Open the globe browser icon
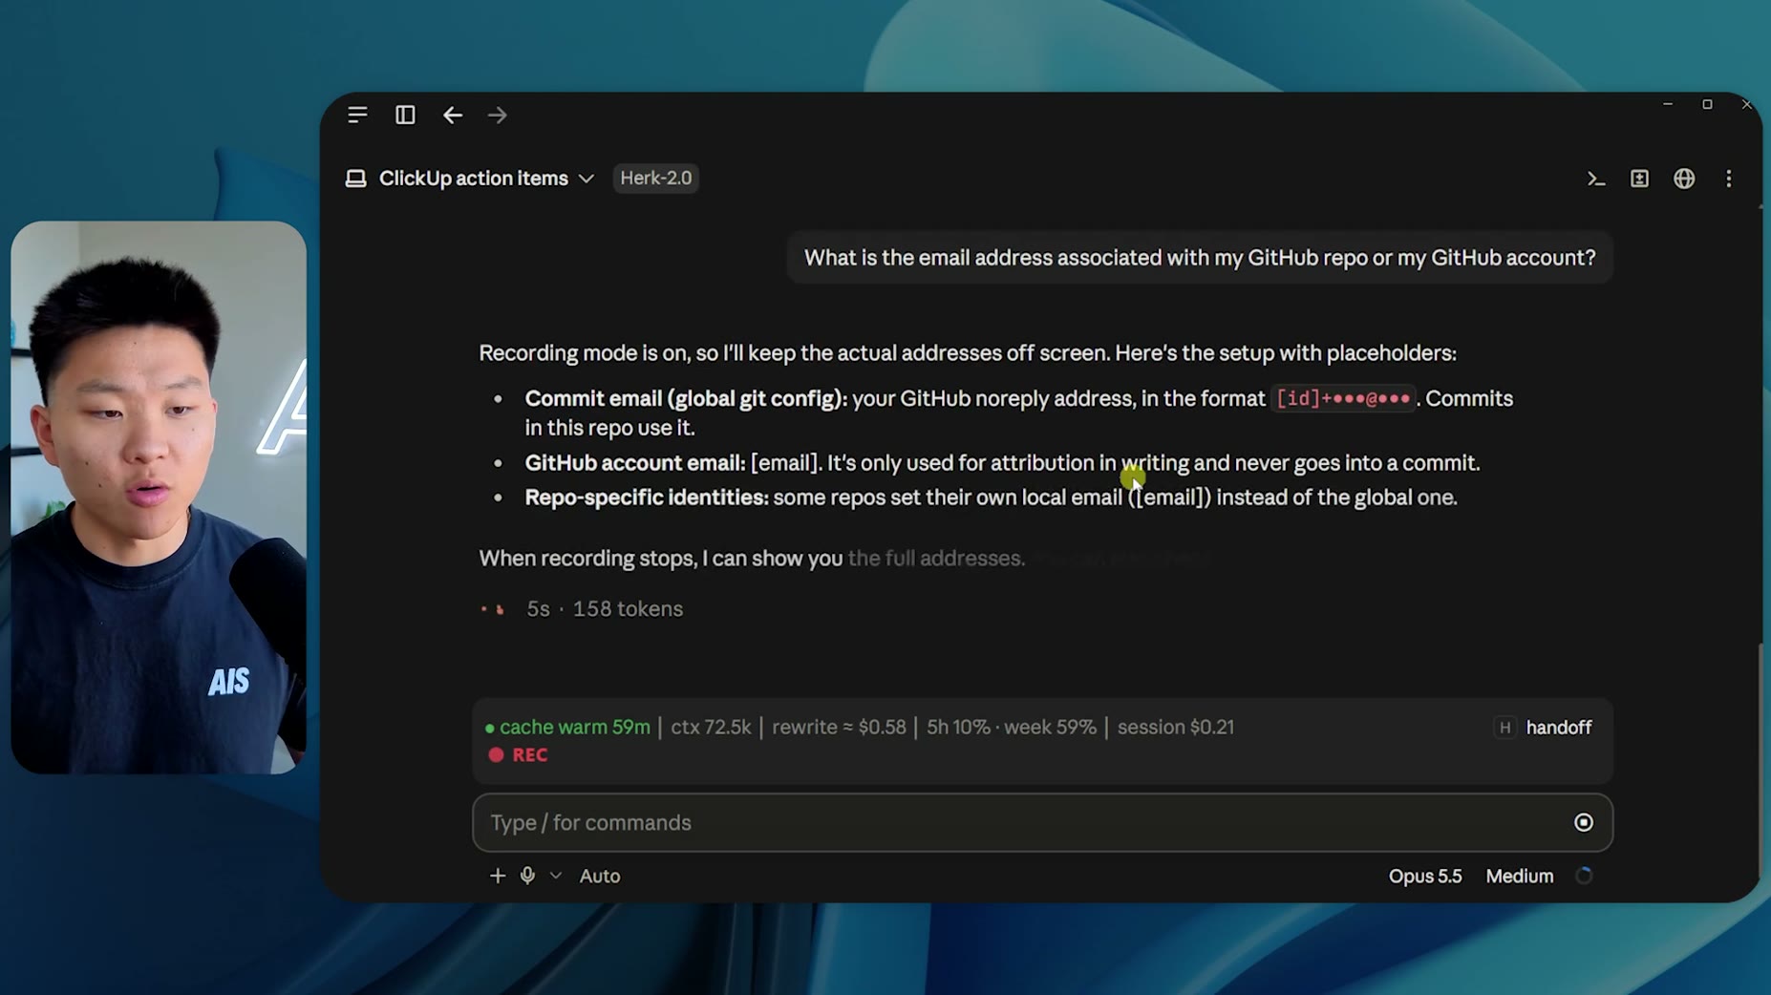This screenshot has height=995, width=1771. (1684, 179)
